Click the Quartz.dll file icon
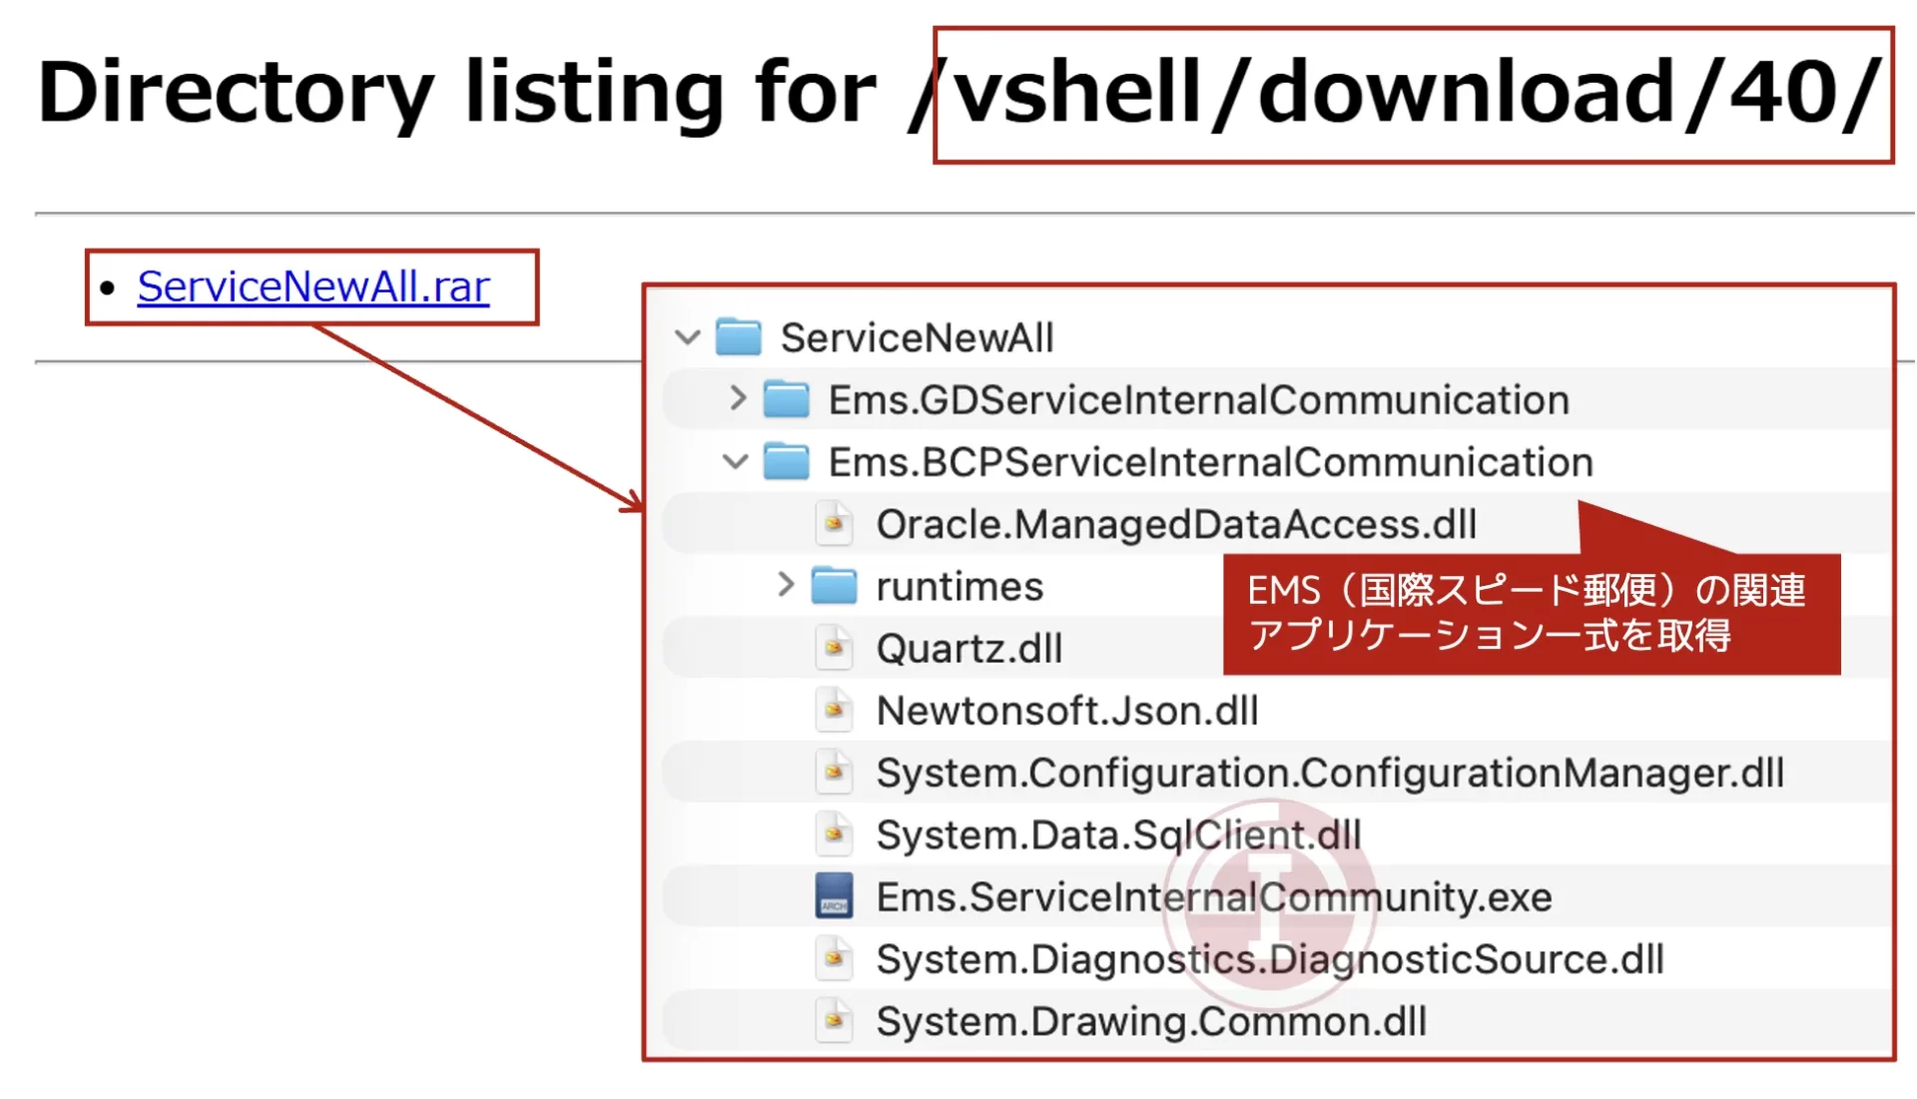The image size is (1917, 1099). click(834, 649)
